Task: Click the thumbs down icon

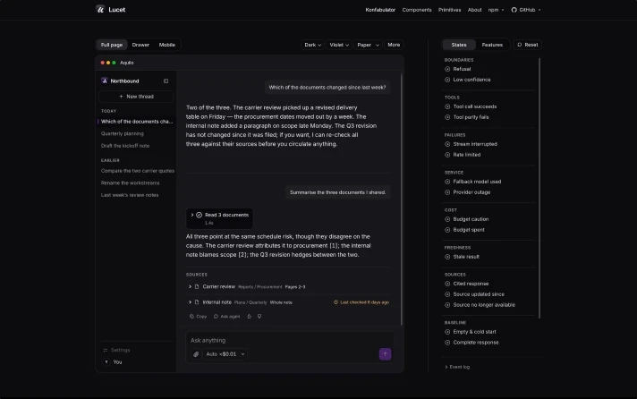Action: tap(259, 316)
